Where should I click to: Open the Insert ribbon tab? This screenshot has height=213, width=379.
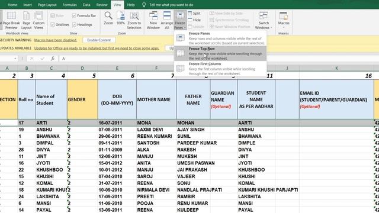27,5
